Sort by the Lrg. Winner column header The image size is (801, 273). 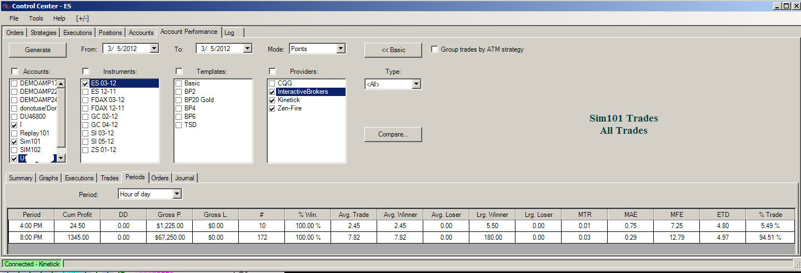[492, 214]
